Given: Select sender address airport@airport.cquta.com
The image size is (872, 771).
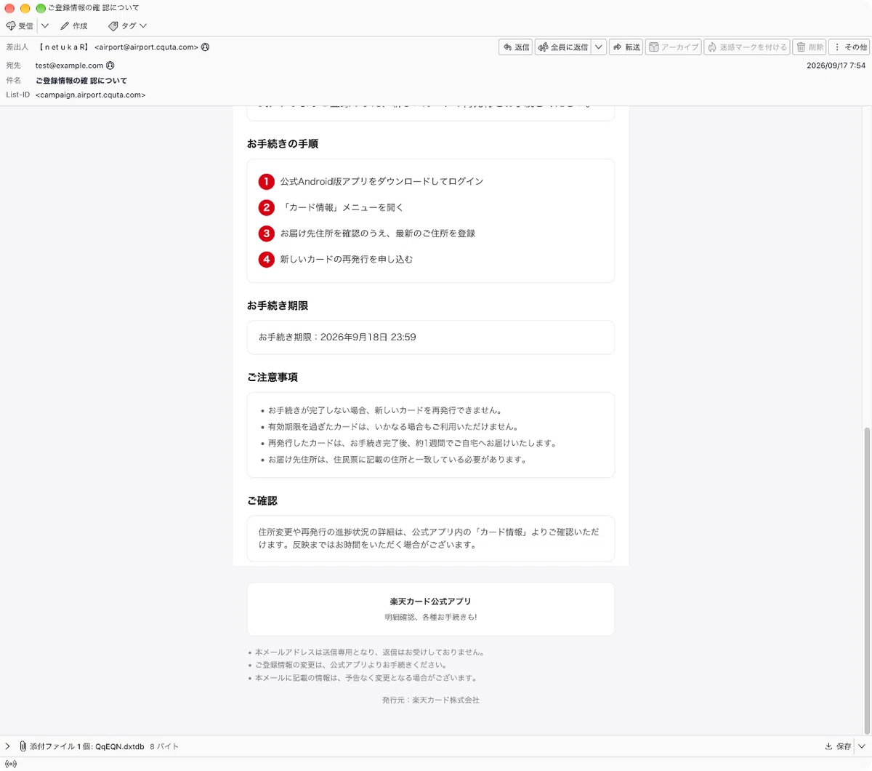Looking at the screenshot, I should click(146, 47).
